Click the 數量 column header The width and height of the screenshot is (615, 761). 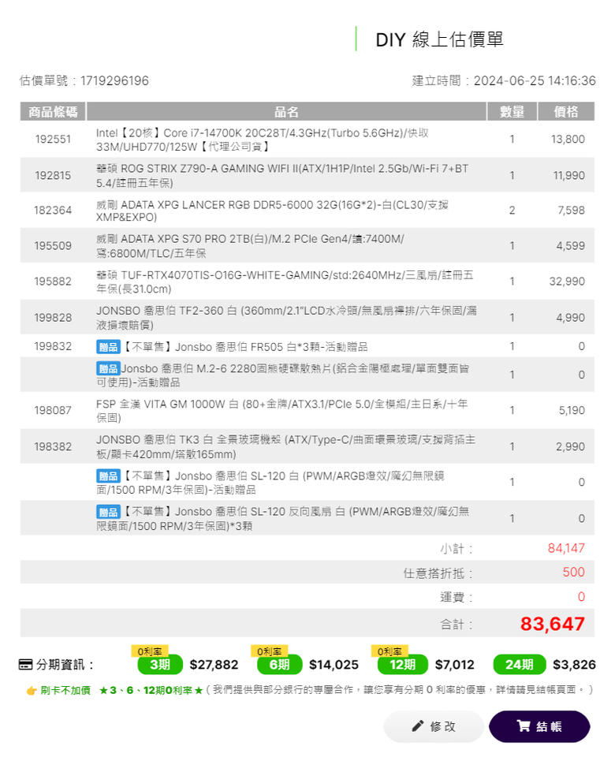pyautogui.click(x=512, y=112)
